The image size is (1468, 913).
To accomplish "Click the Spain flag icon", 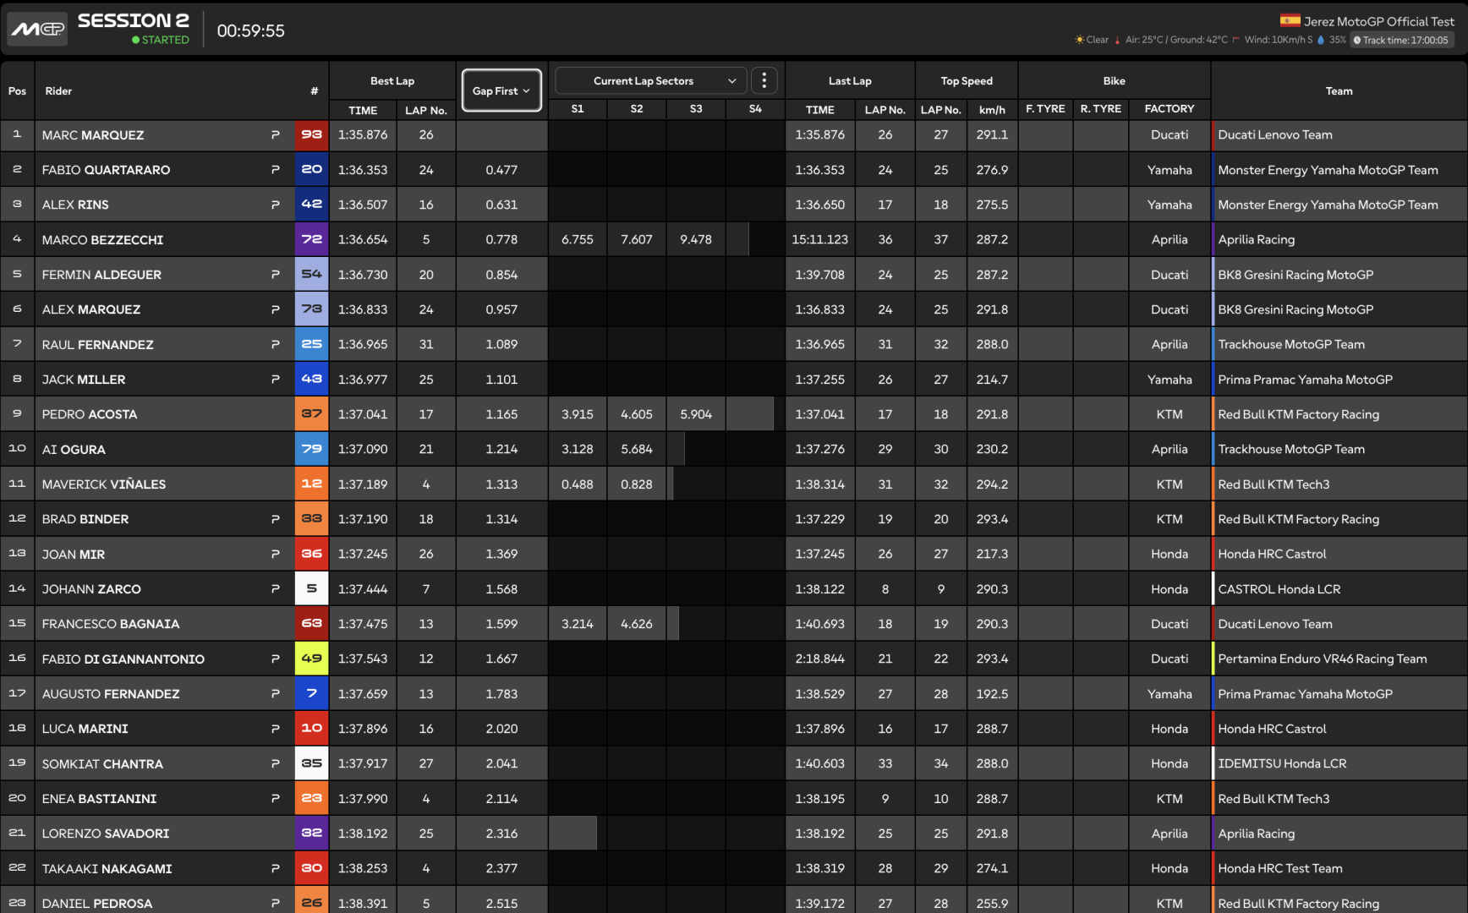I will pos(1290,21).
